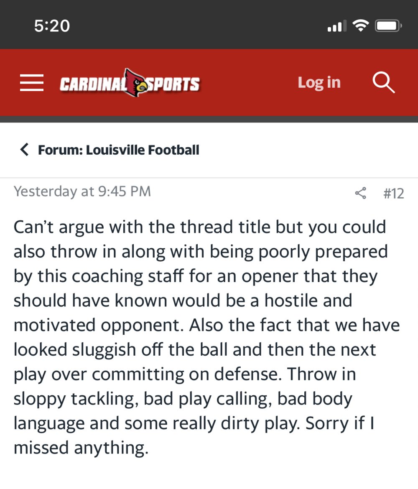Screen dimensions: 418x489
Task: Tap the 5:20 clock in status bar
Action: (x=52, y=26)
